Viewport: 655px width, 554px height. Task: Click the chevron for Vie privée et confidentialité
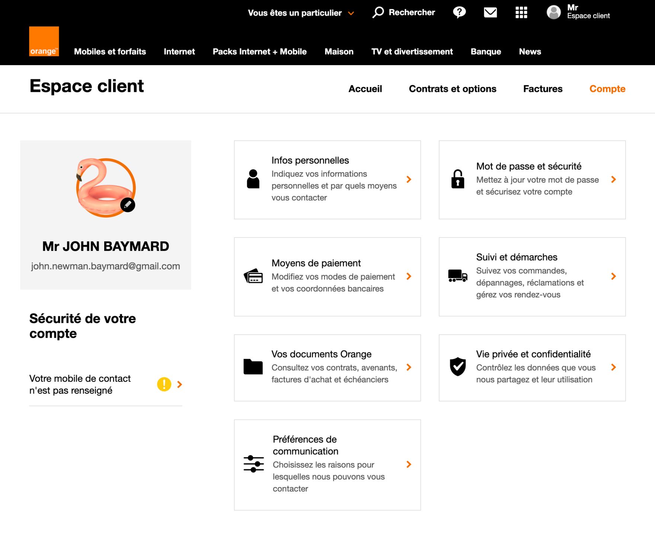click(613, 367)
